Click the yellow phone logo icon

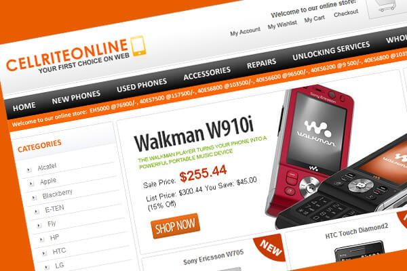pyautogui.click(x=138, y=46)
